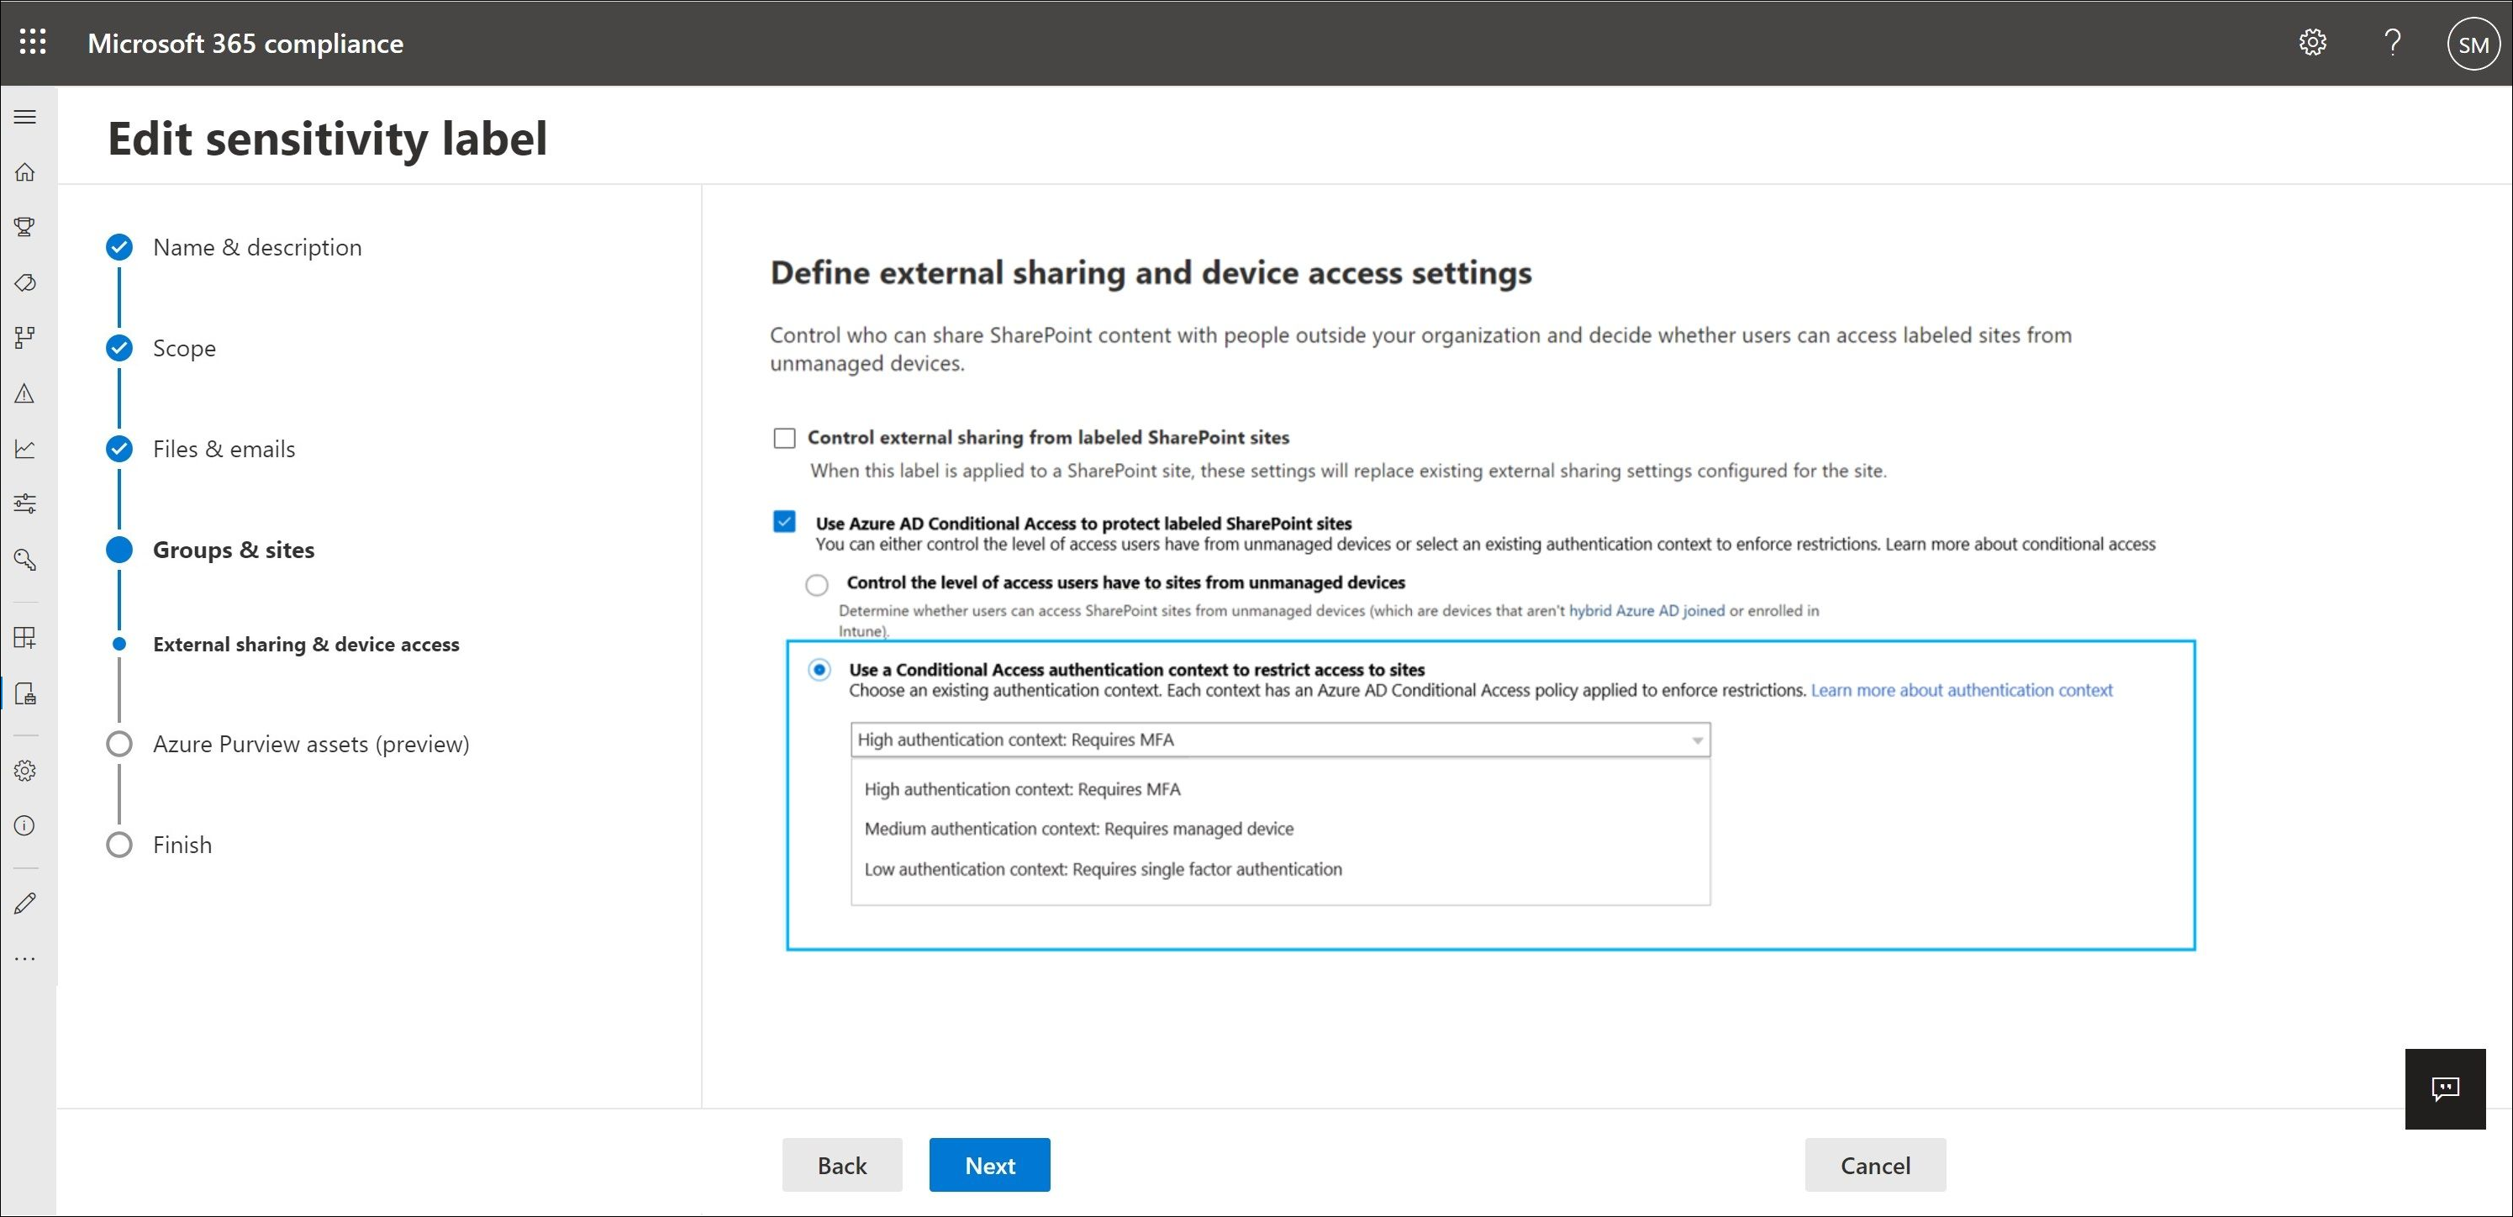Choose Low authentication context single factor option
The height and width of the screenshot is (1217, 2513).
(x=1103, y=869)
